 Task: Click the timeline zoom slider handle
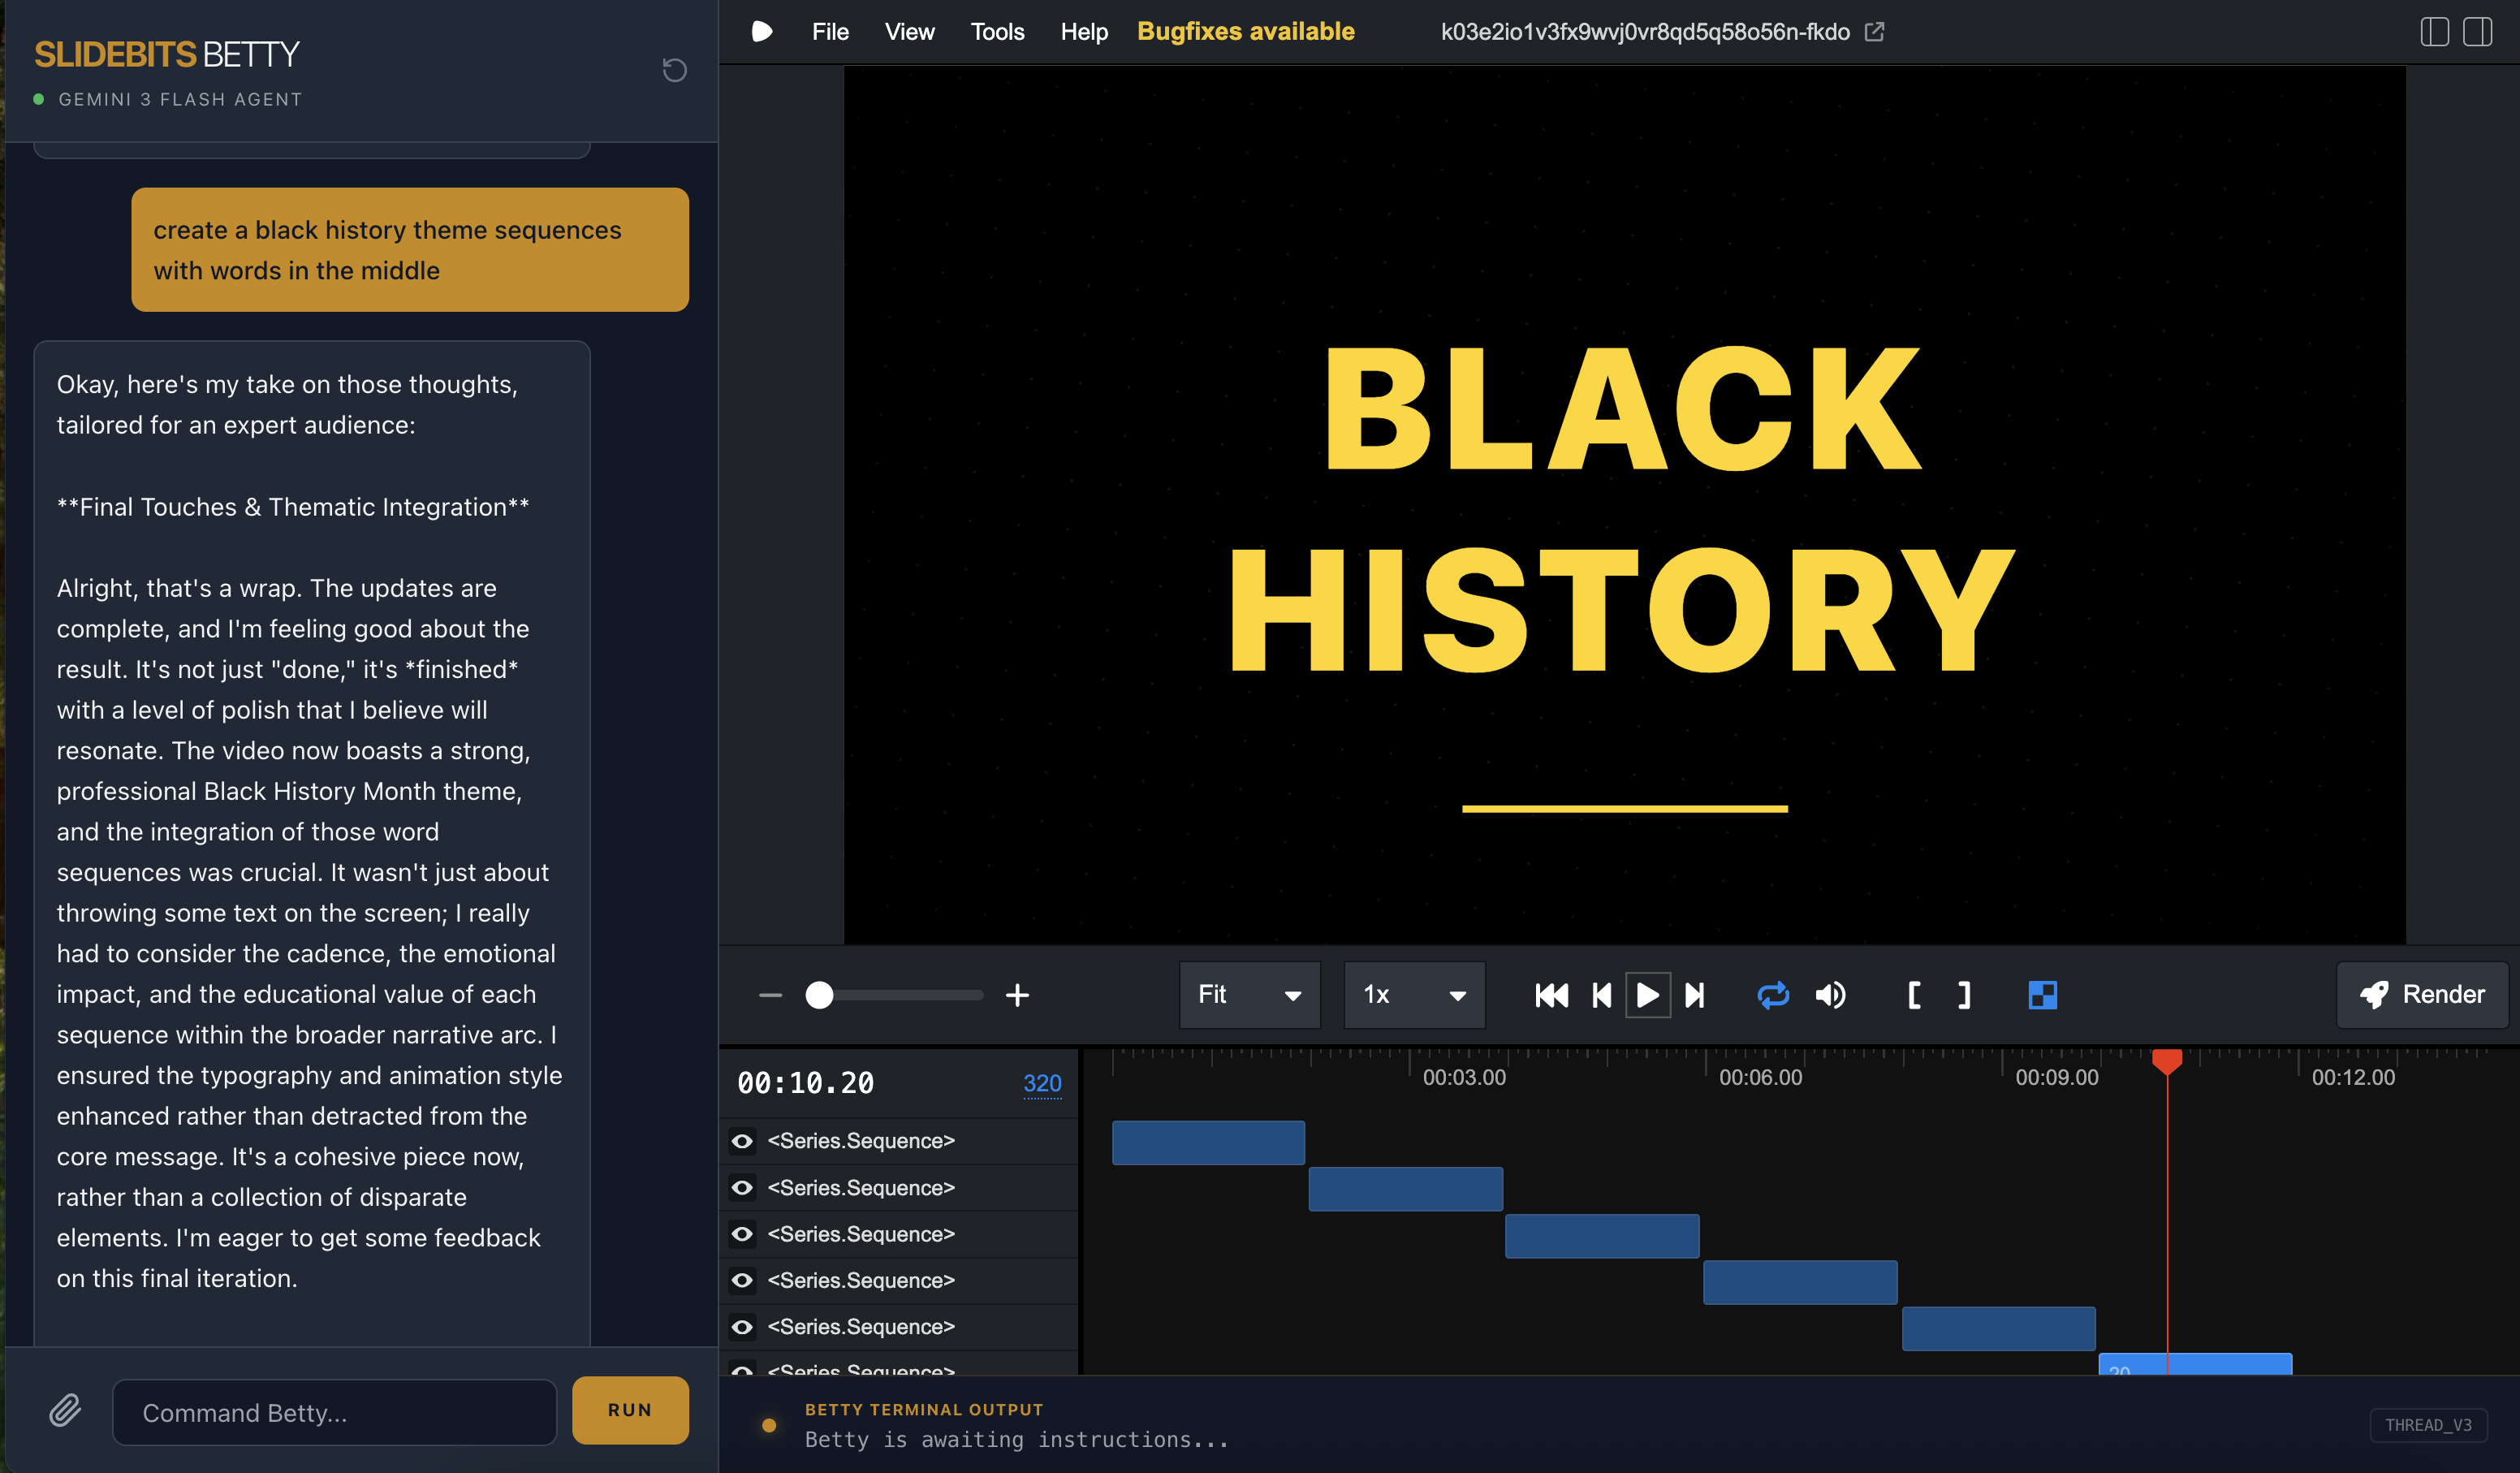pyautogui.click(x=819, y=995)
